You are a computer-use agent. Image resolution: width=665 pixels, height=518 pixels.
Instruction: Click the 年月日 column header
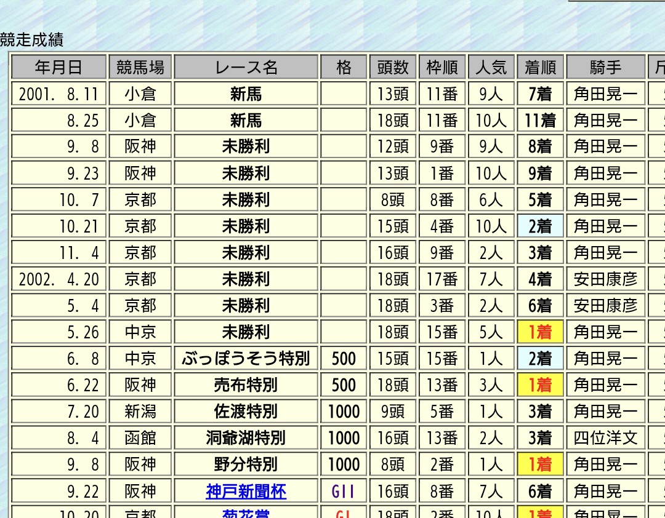point(58,67)
